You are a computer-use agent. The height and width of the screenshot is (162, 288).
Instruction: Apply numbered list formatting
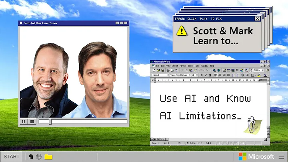point(234,75)
